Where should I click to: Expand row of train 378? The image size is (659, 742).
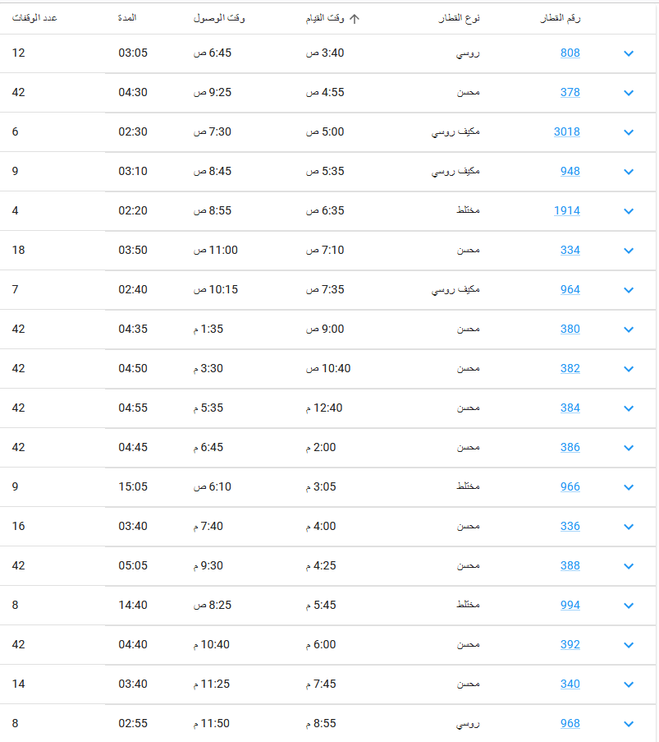(629, 93)
